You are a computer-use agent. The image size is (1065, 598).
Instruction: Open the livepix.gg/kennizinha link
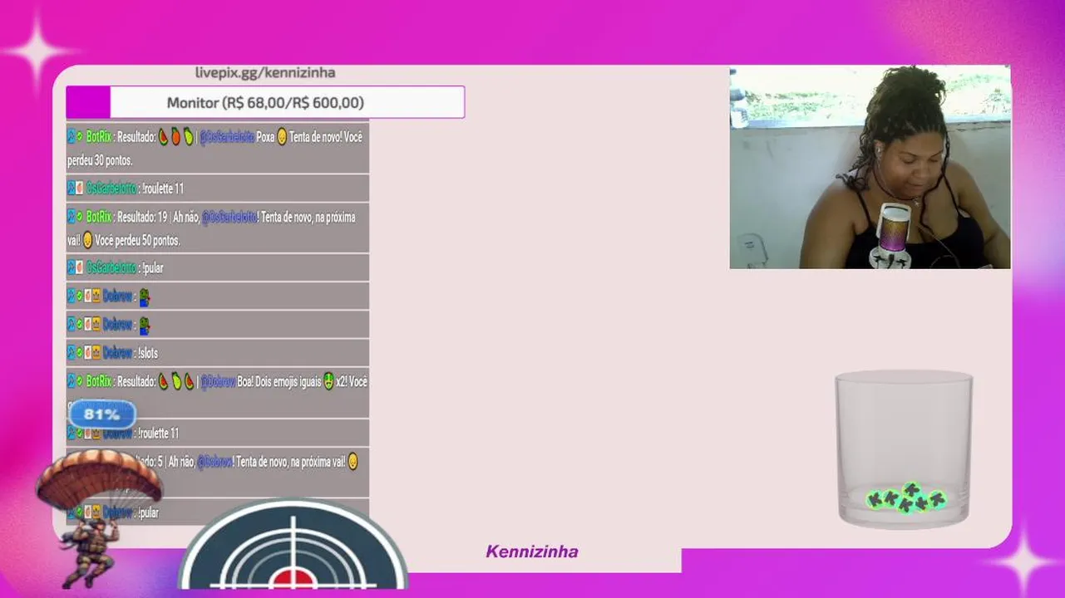[x=265, y=73]
